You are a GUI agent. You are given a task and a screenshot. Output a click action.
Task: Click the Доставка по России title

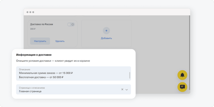[41, 24]
